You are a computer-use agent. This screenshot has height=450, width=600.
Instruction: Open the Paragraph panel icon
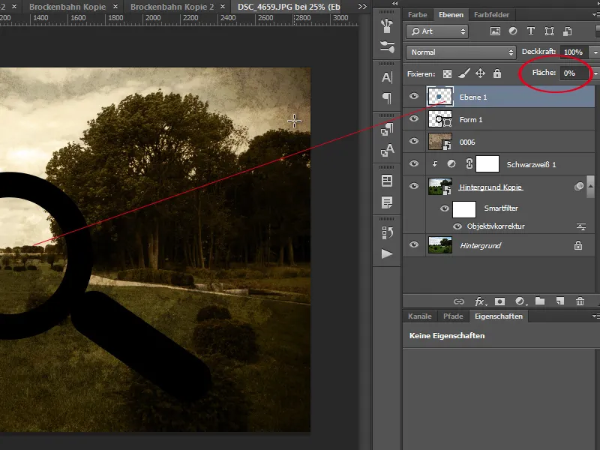tap(387, 98)
